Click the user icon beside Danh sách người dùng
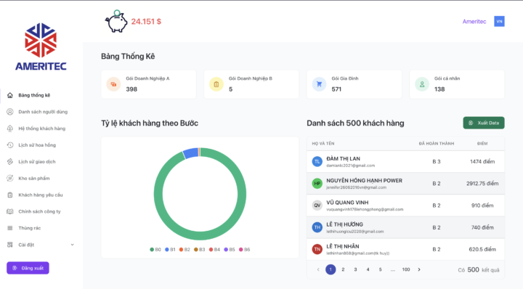 click(x=10, y=112)
